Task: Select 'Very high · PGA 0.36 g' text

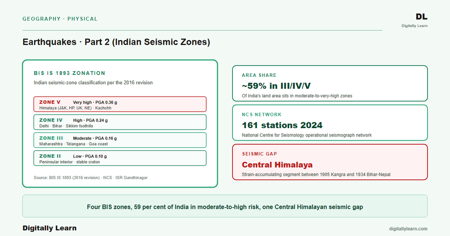Action: click(x=95, y=102)
